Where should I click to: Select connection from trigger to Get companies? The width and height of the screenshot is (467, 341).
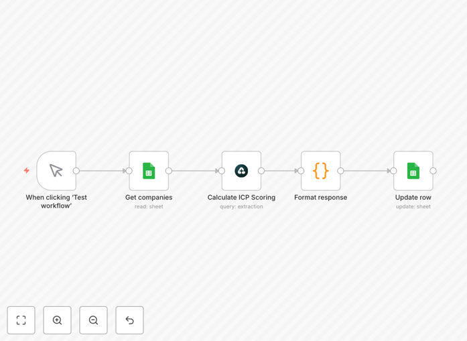[x=101, y=171]
